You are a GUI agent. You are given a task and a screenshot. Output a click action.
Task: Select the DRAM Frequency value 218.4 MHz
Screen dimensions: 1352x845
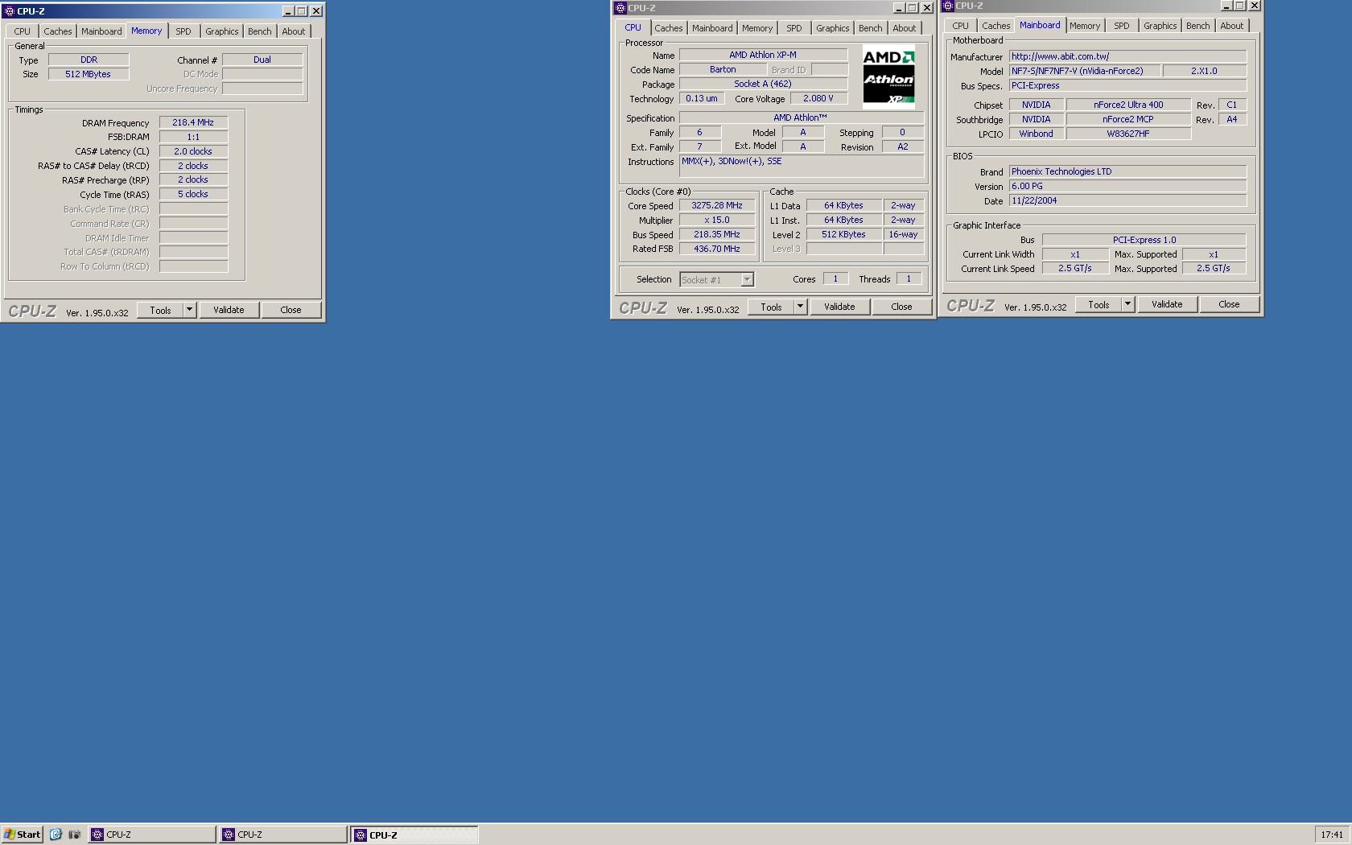tap(193, 122)
